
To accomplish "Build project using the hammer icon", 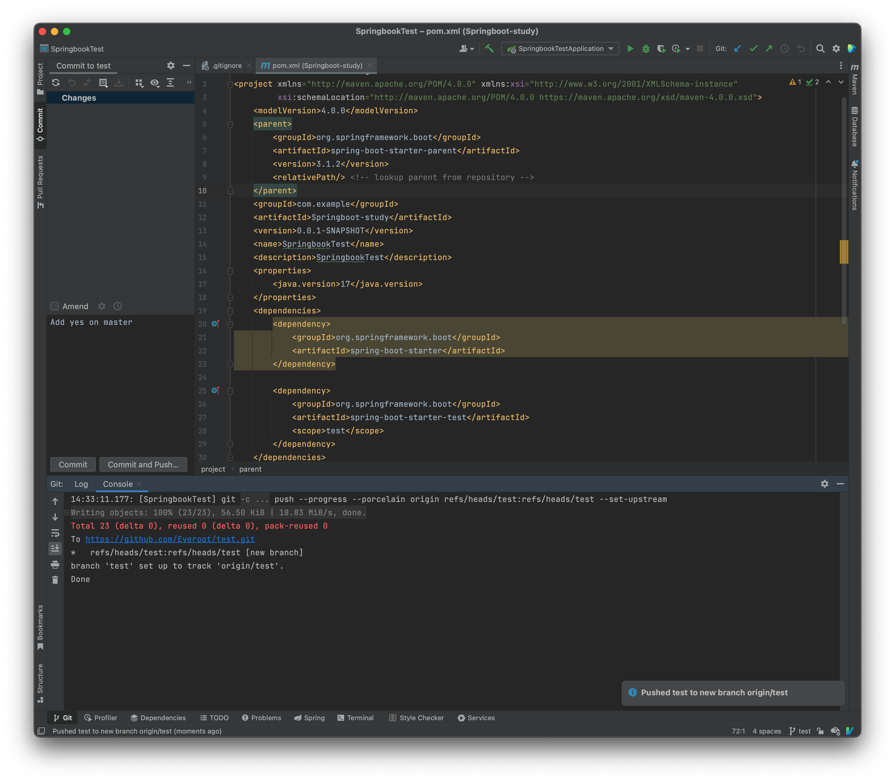I will 489,48.
